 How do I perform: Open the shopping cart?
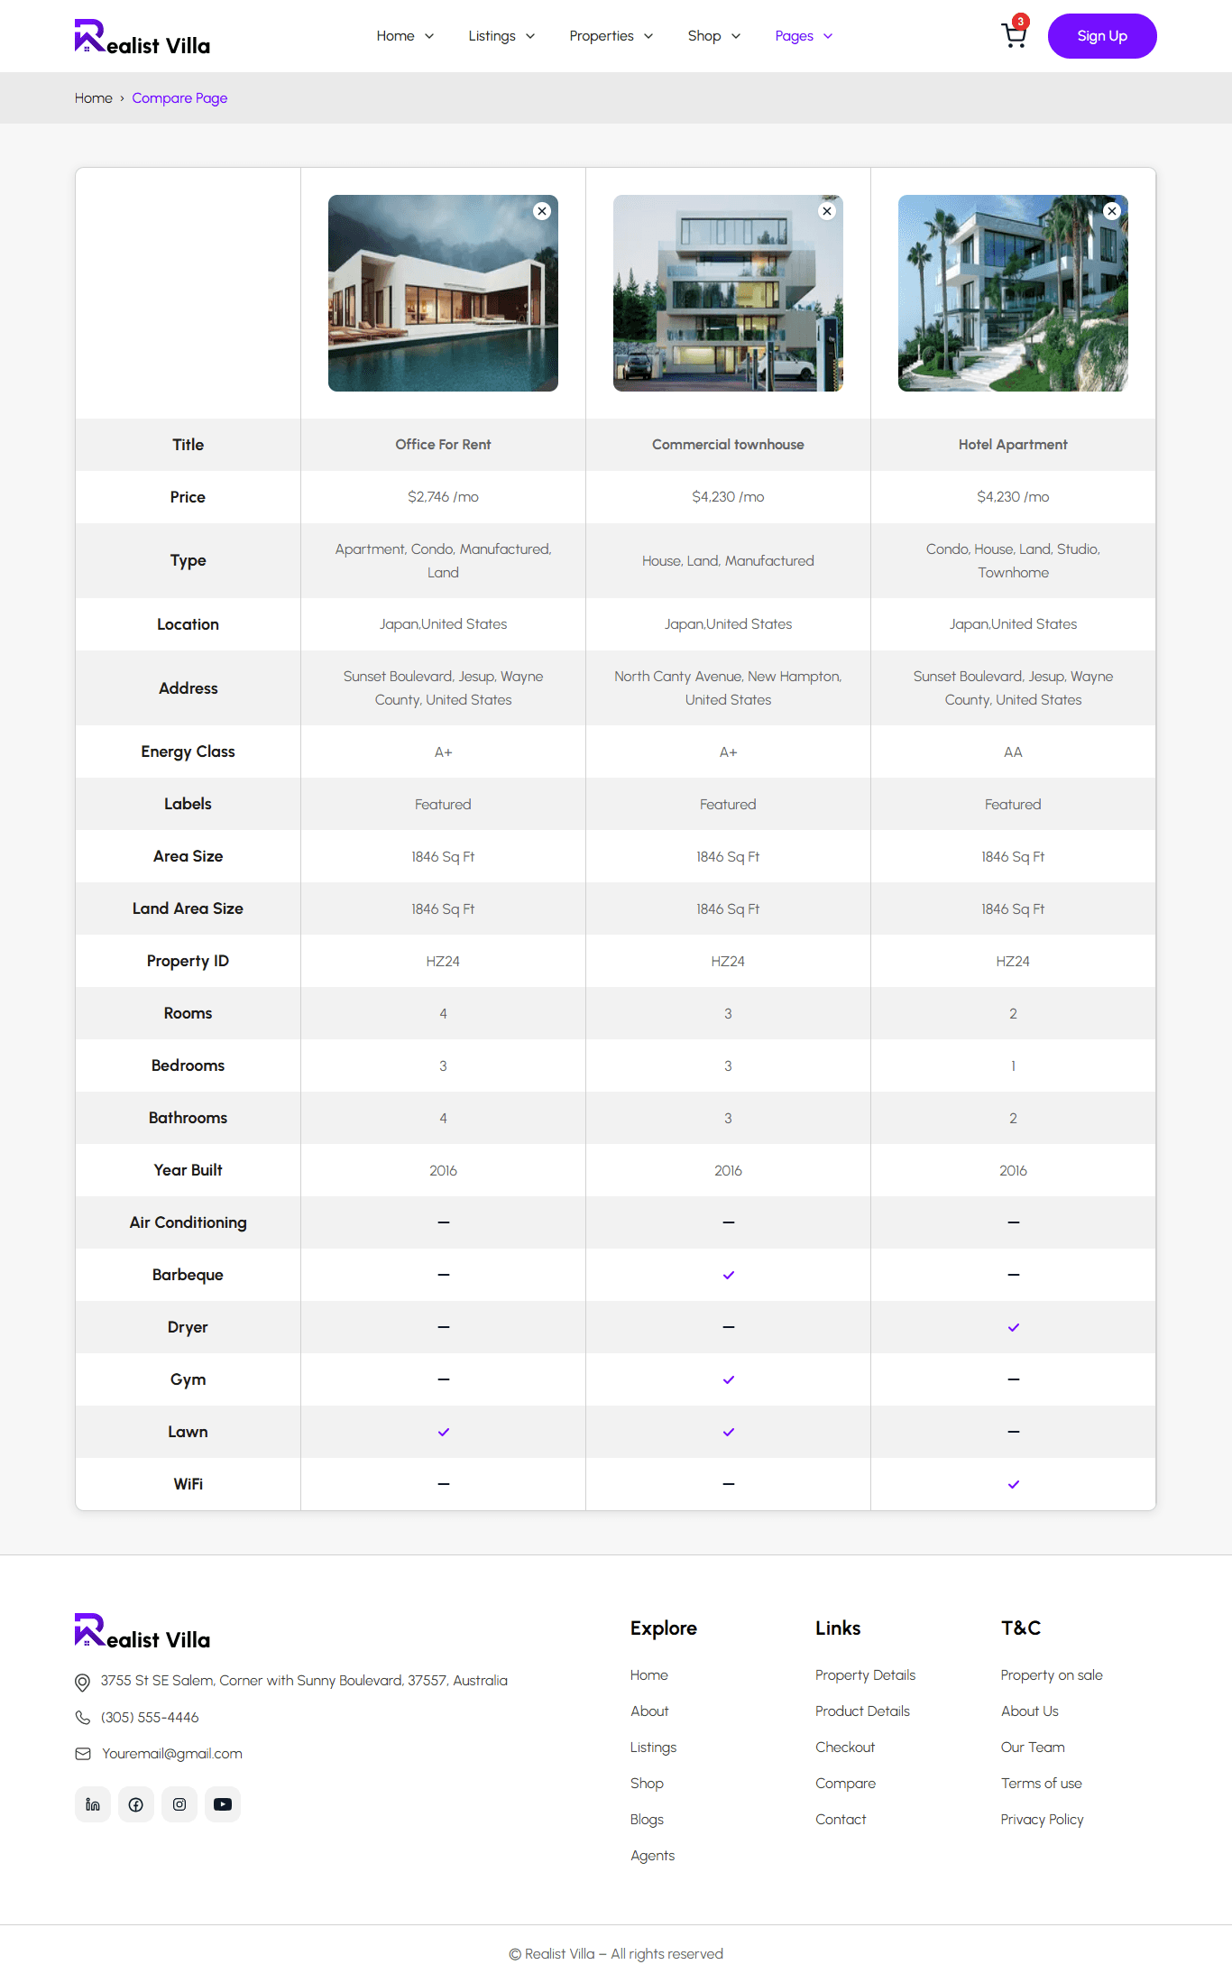[1014, 36]
